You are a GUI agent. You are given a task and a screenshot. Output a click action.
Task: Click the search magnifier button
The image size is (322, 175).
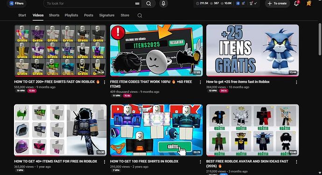(x=149, y=3)
